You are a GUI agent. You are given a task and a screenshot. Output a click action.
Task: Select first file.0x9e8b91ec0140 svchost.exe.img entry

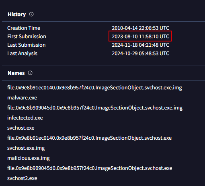94,88
